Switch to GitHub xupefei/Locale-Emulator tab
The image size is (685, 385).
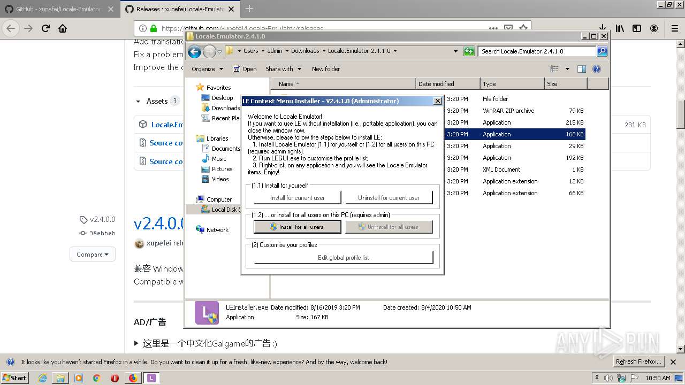pyautogui.click(x=59, y=9)
